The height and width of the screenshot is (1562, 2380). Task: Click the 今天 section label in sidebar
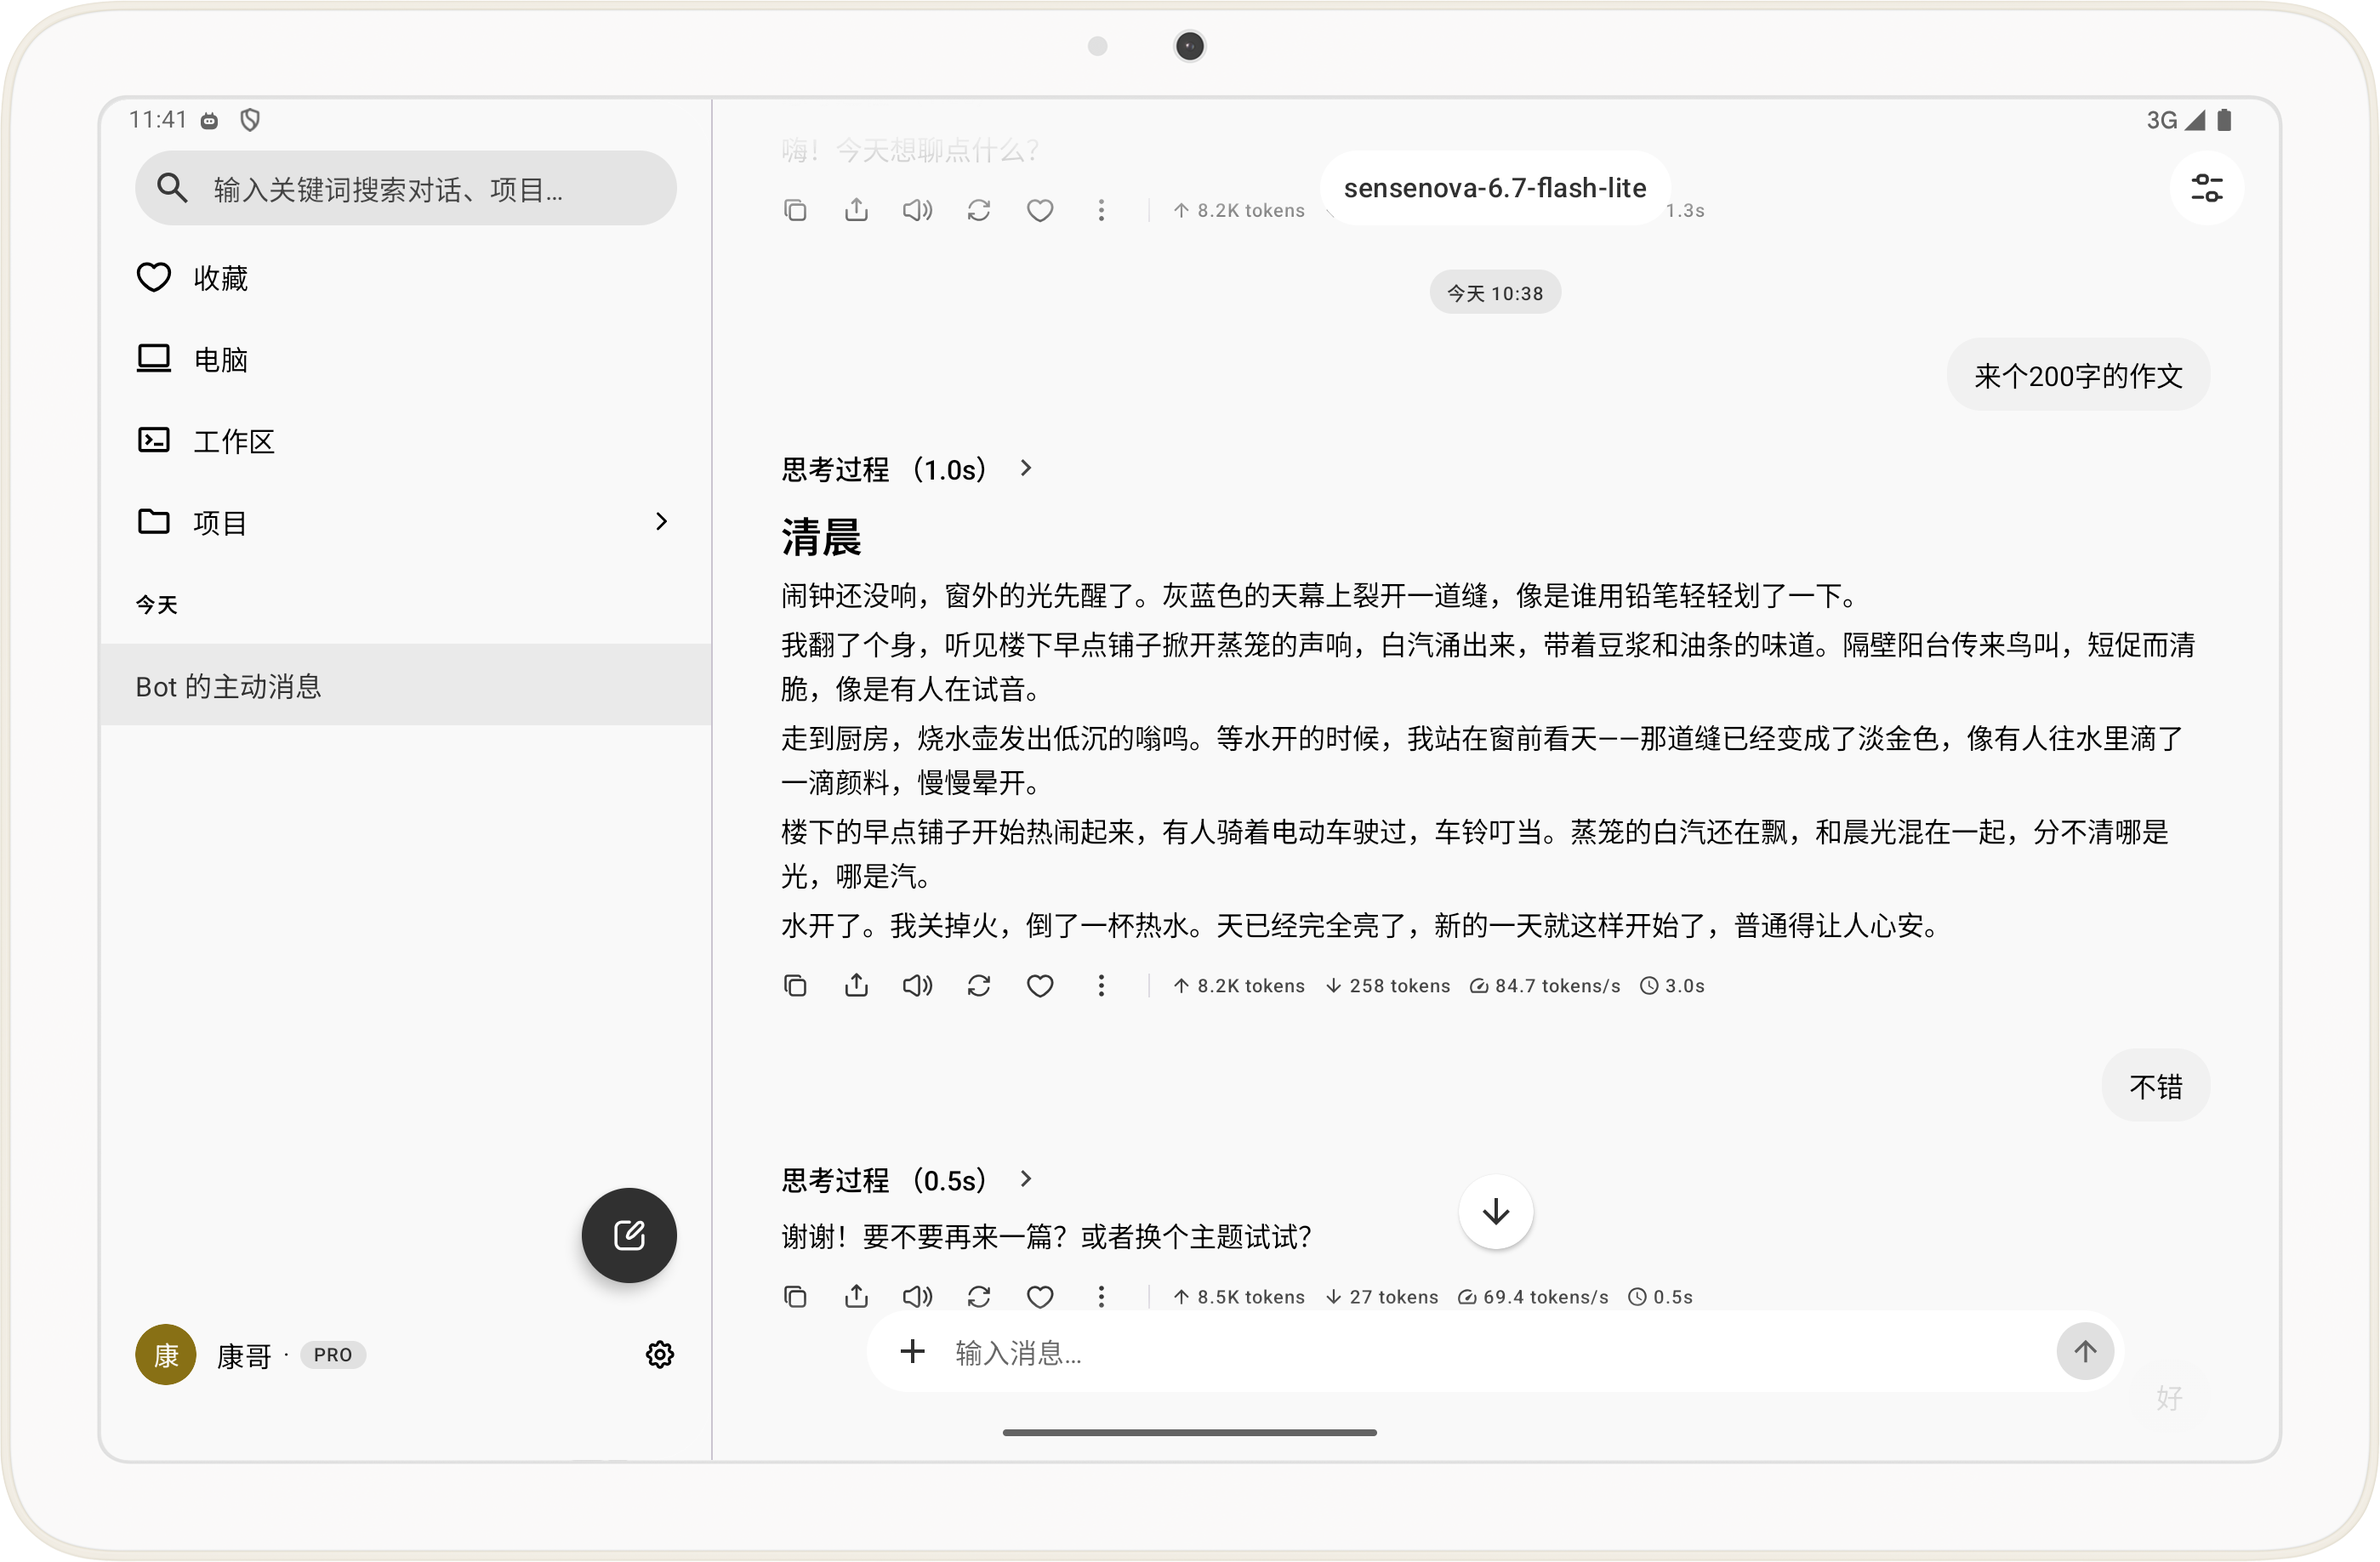click(157, 604)
